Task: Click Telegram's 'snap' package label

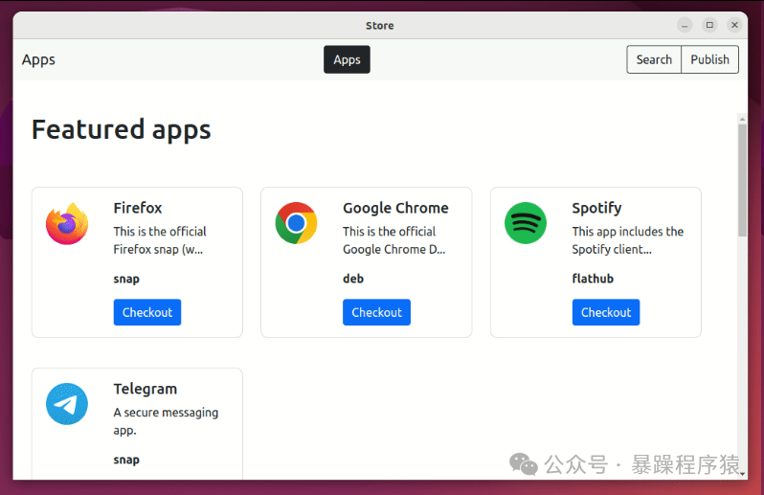Action: 126,460
